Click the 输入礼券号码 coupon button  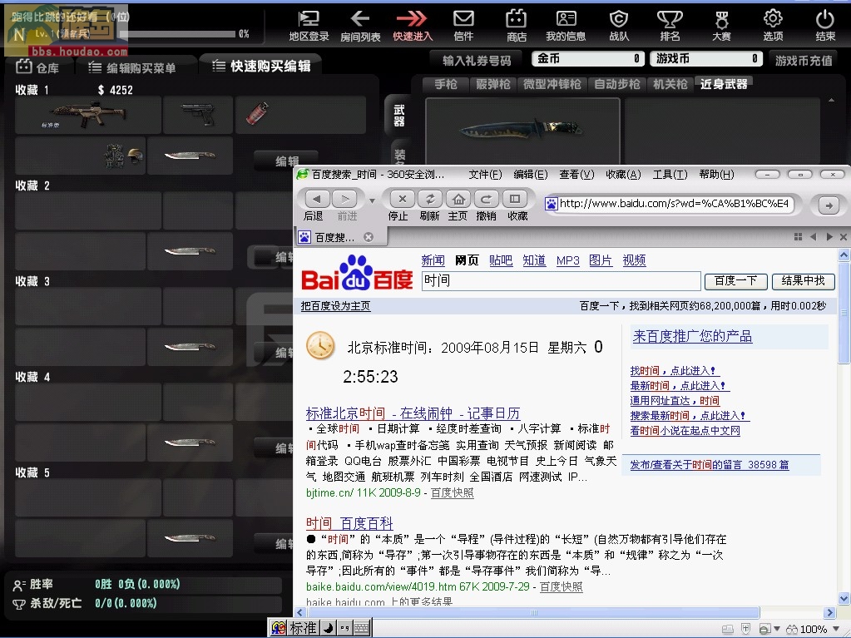click(476, 60)
